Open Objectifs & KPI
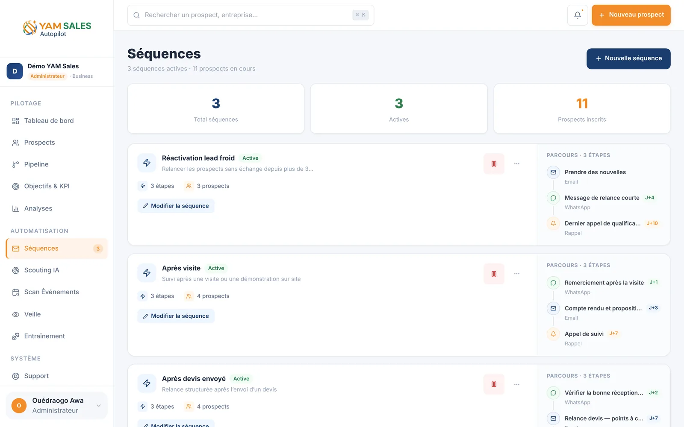Screen dimensions: 684x427 pyautogui.click(x=57, y=186)
